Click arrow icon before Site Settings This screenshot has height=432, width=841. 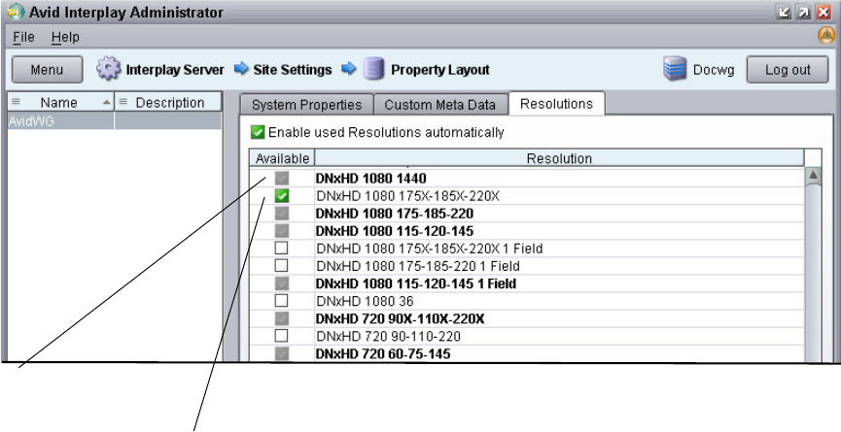coord(242,69)
